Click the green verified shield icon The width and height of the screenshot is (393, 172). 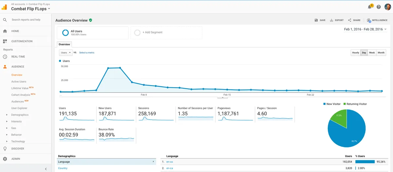pyautogui.click(x=90, y=20)
